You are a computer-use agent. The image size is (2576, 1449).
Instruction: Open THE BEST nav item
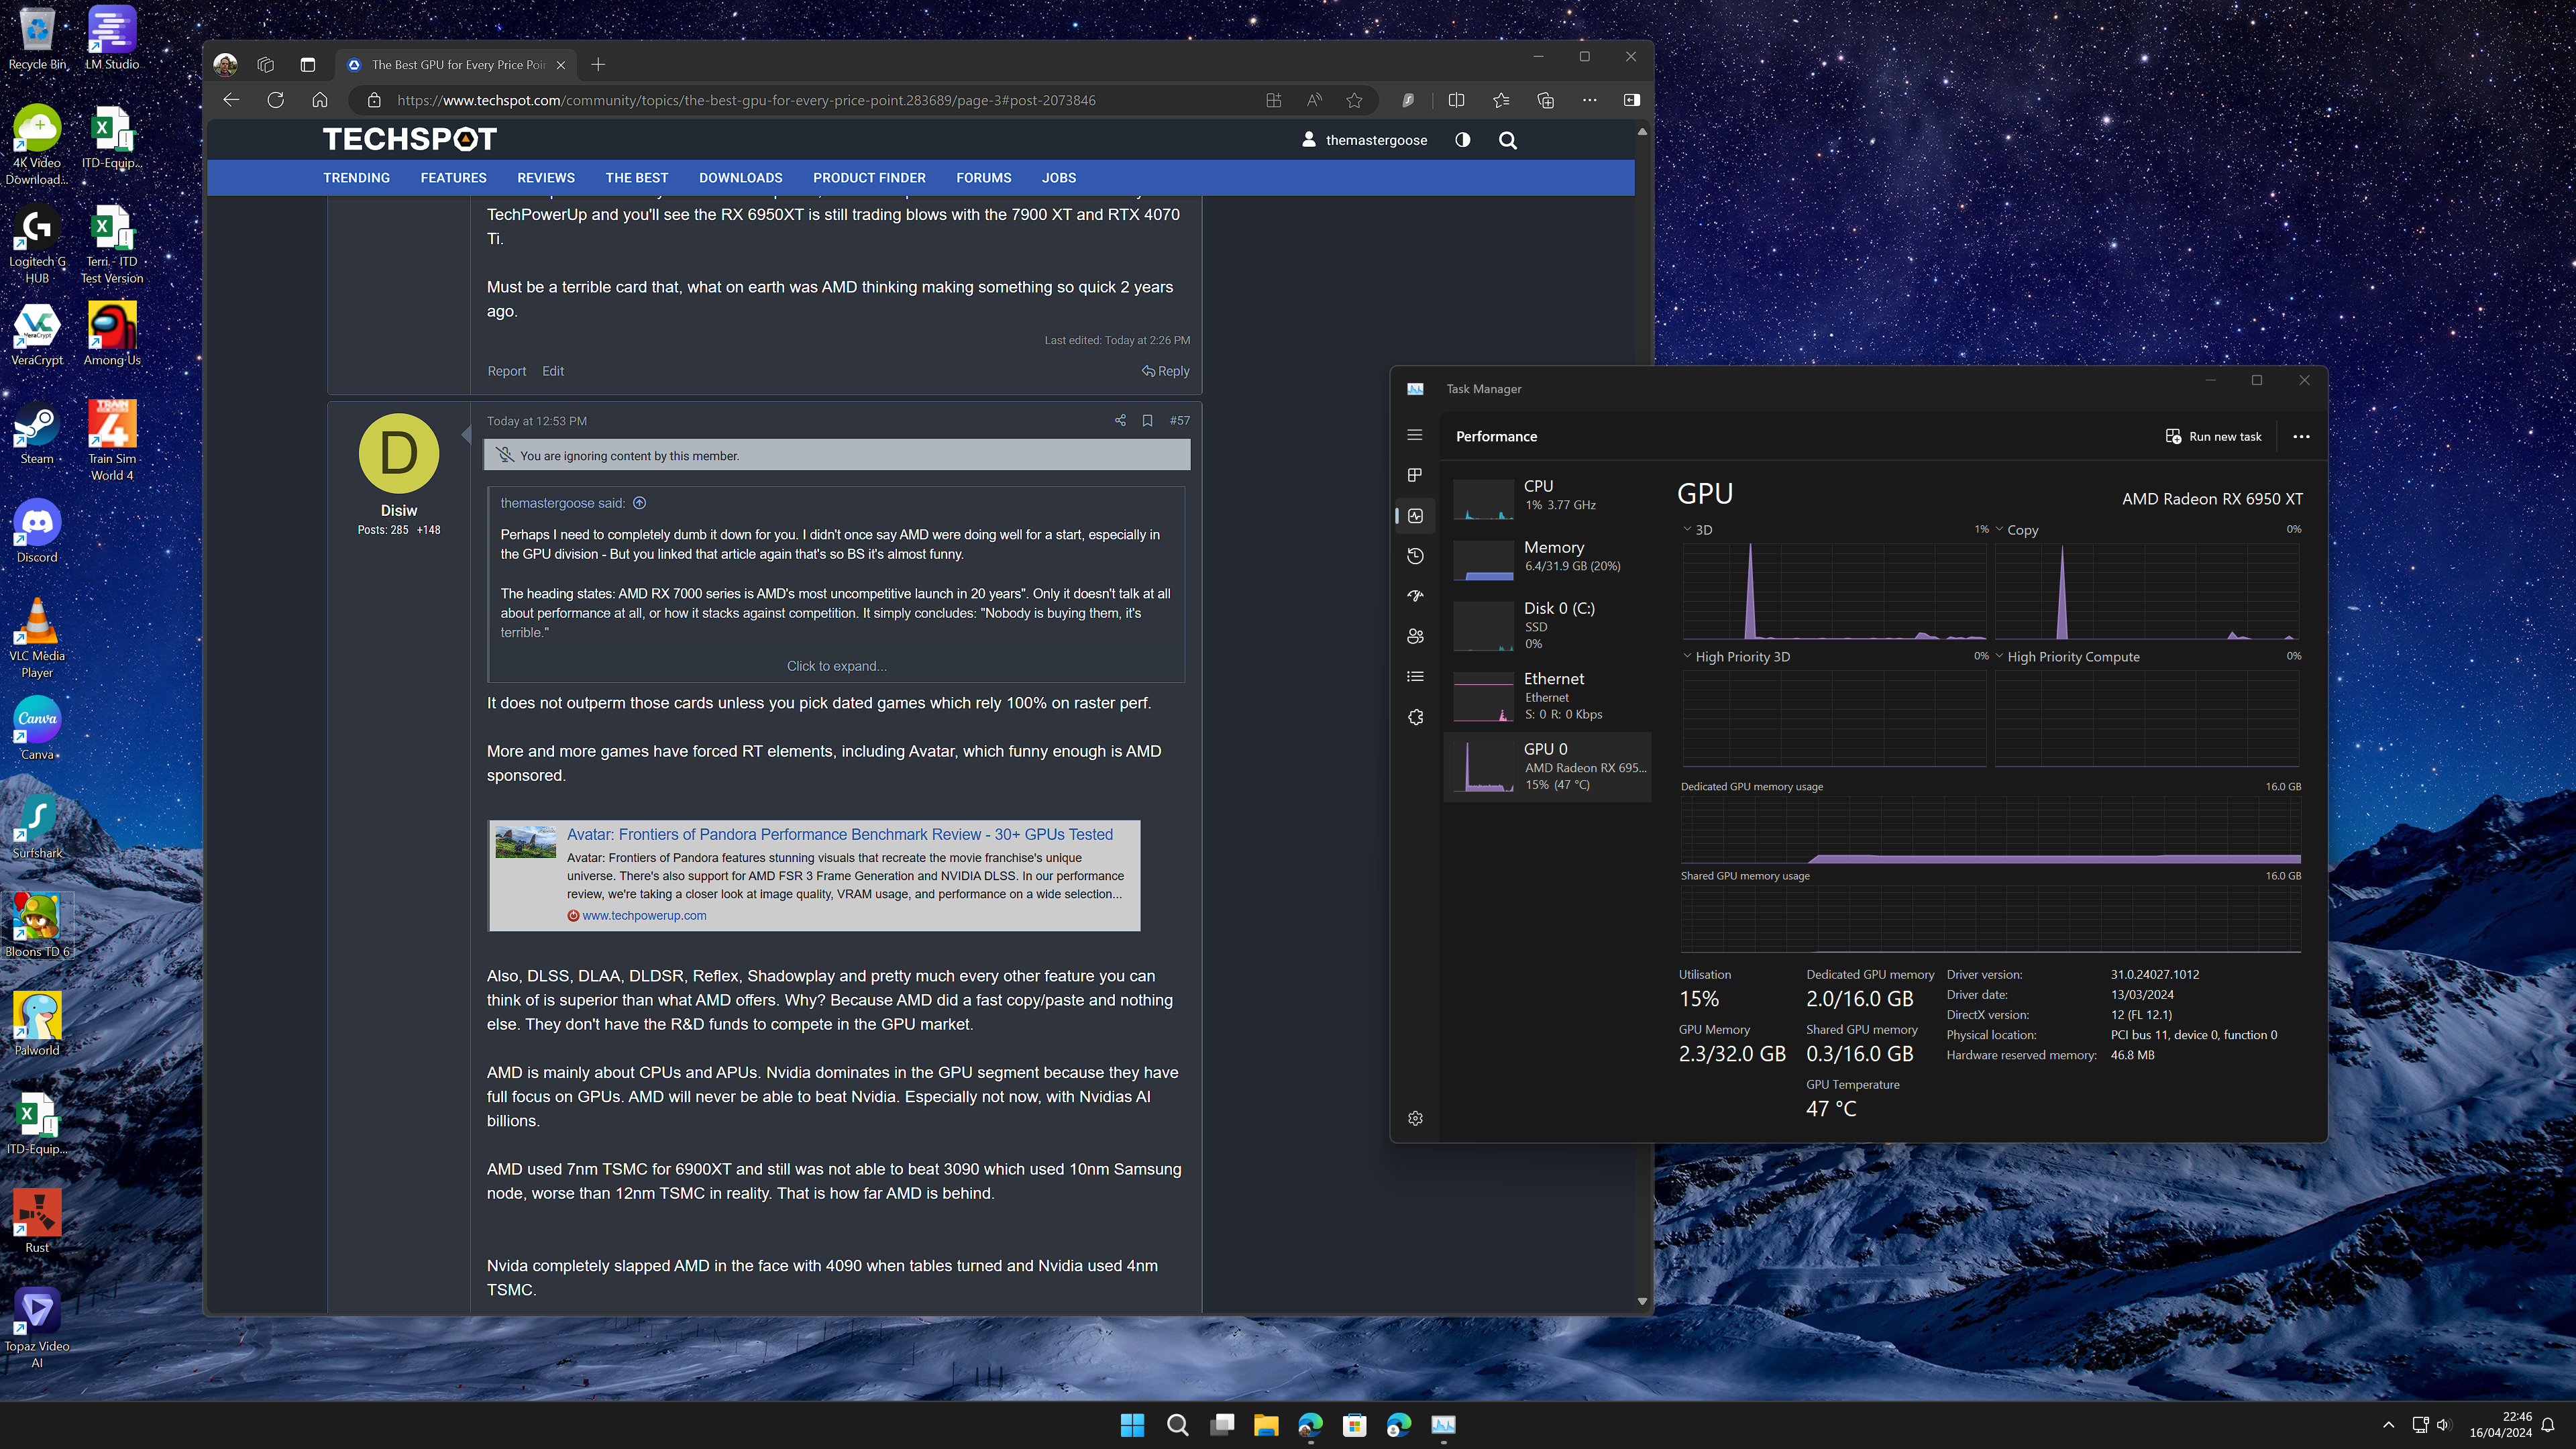coord(636,178)
